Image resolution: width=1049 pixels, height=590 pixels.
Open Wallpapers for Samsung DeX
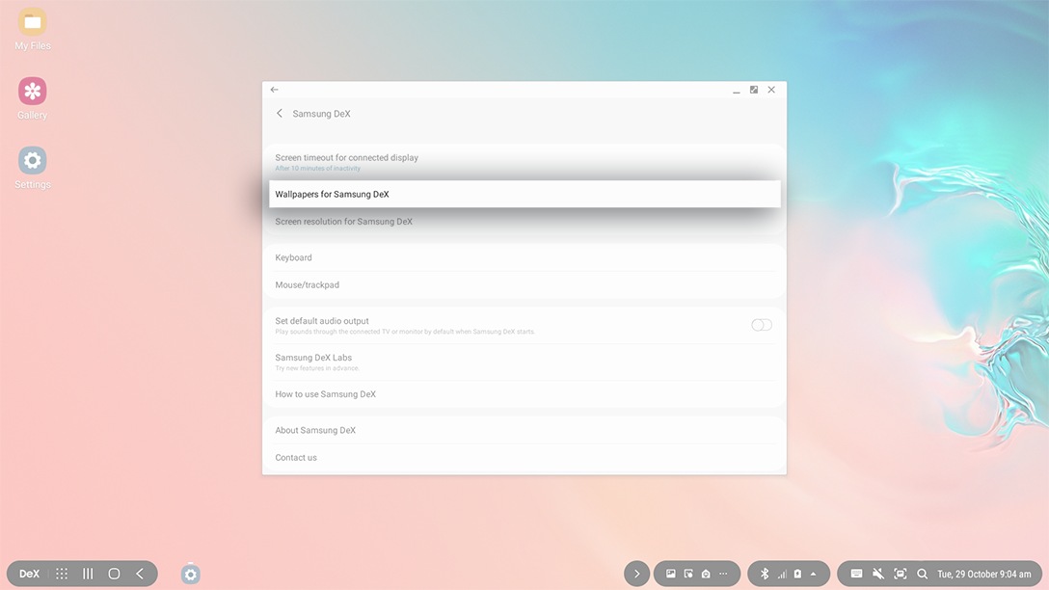coord(524,194)
